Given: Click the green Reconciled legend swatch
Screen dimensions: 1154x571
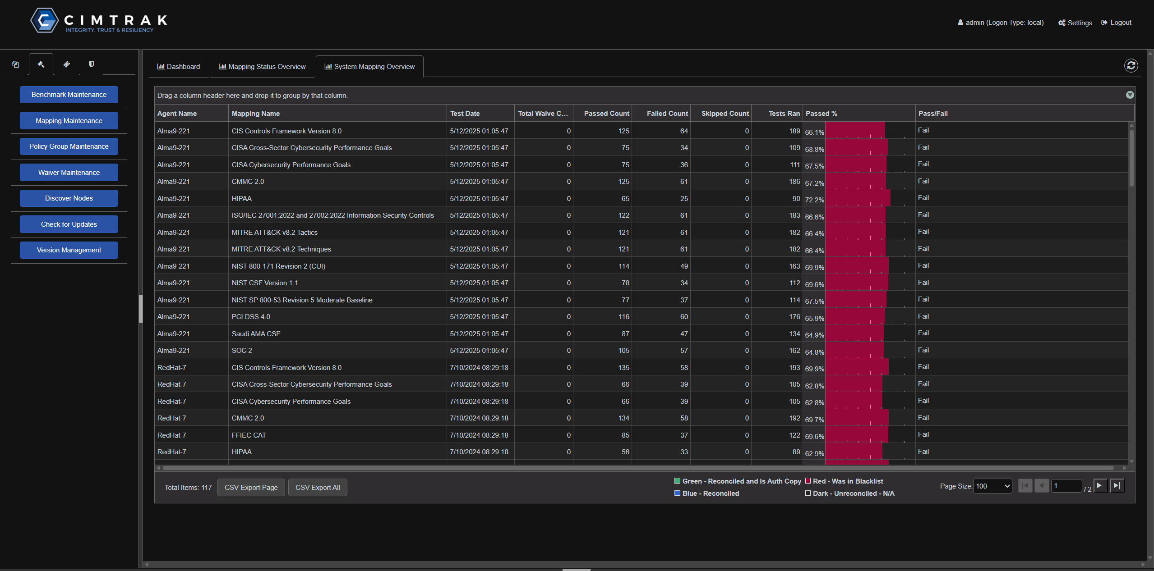Looking at the screenshot, I should [x=677, y=481].
